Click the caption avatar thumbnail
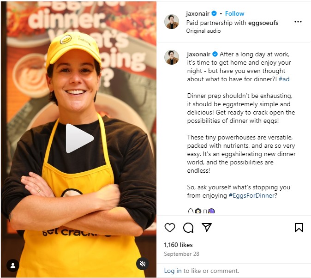Viewport: 311px width, 278px height. [172, 57]
